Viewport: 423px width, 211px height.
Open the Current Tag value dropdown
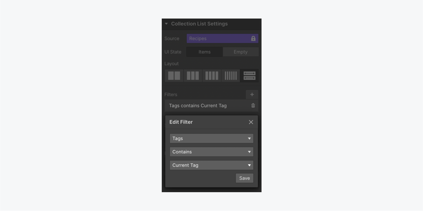(x=212, y=165)
